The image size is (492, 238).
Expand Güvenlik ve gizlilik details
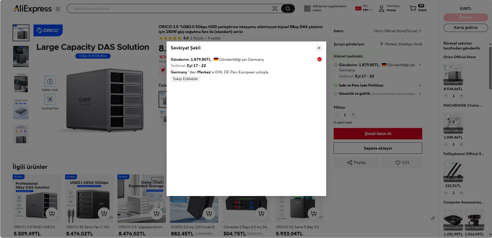point(420,94)
